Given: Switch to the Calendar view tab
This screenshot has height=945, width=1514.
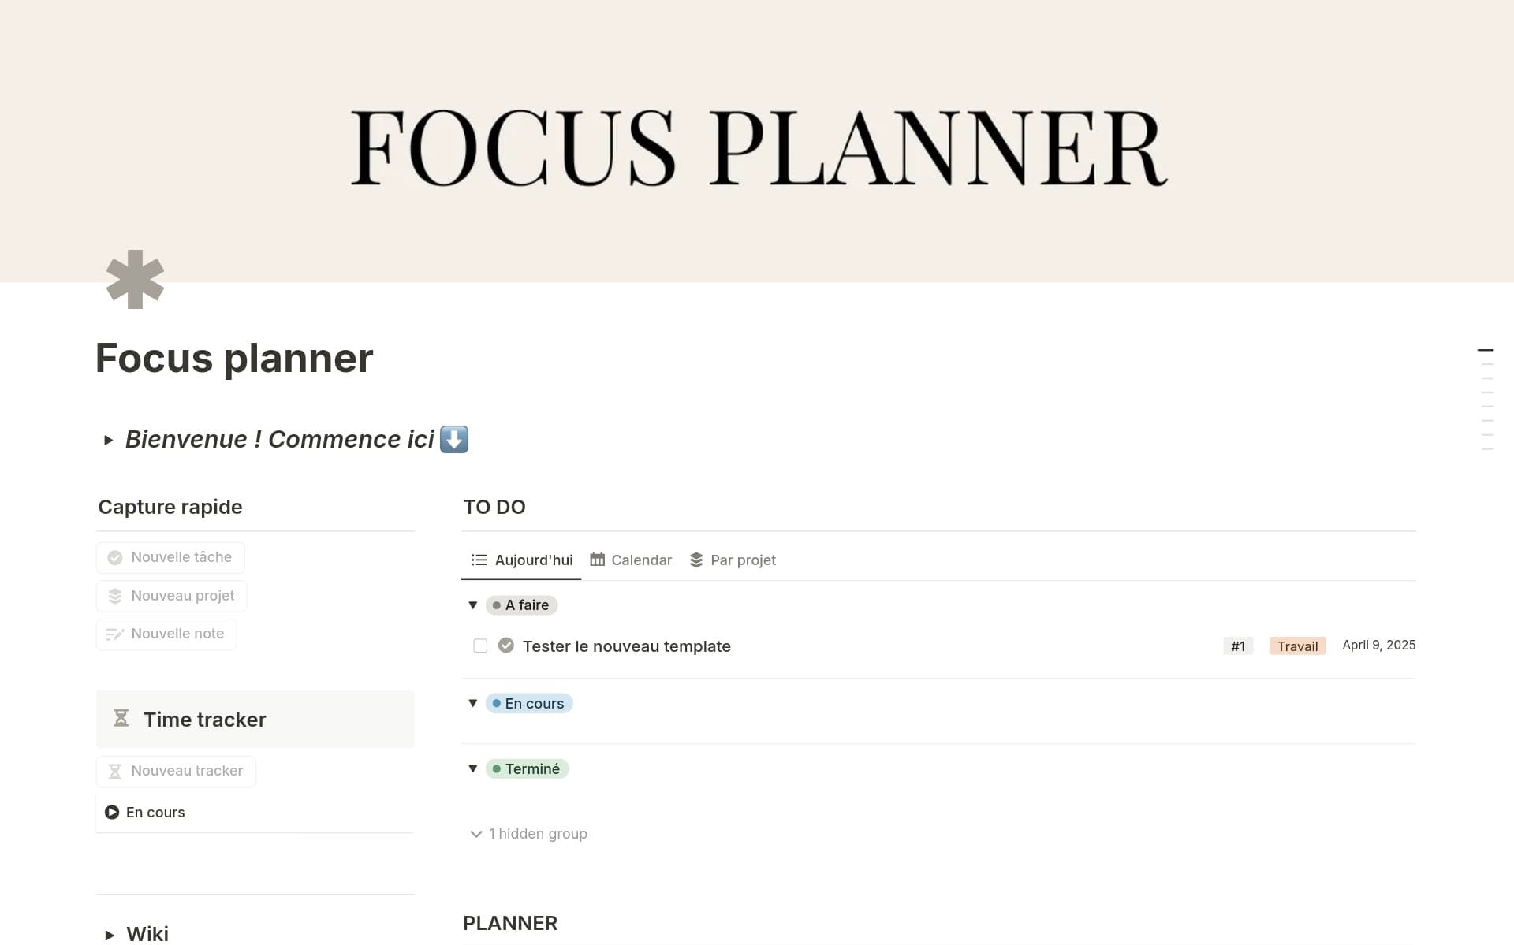Looking at the screenshot, I should (631, 560).
